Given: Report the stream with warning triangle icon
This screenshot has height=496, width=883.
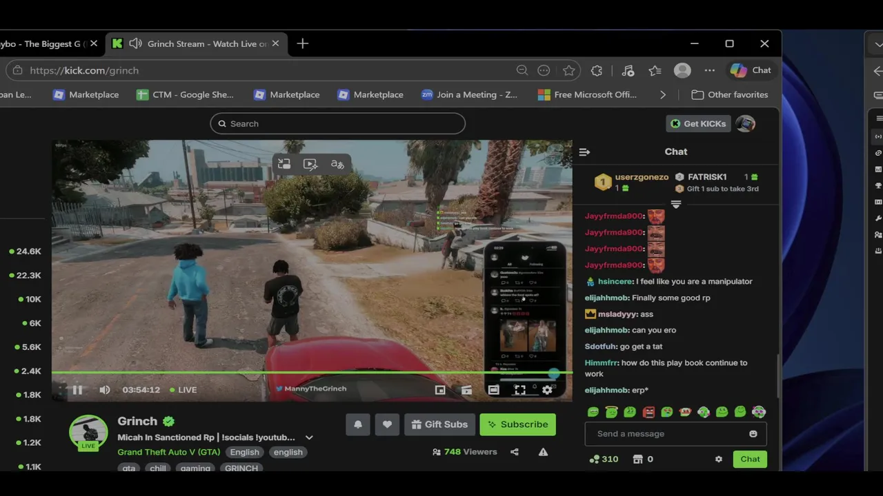Looking at the screenshot, I should (543, 452).
